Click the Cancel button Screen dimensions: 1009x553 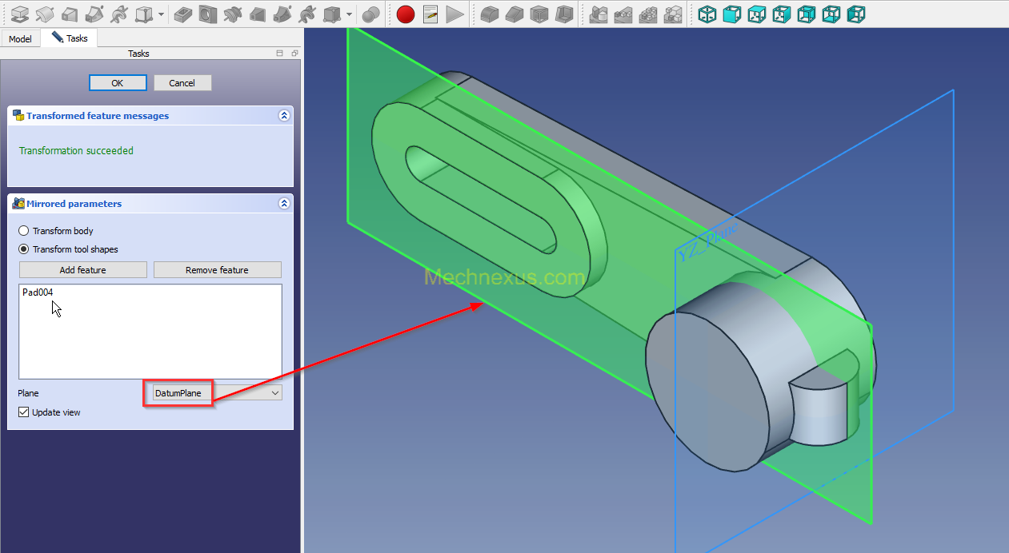pos(182,83)
